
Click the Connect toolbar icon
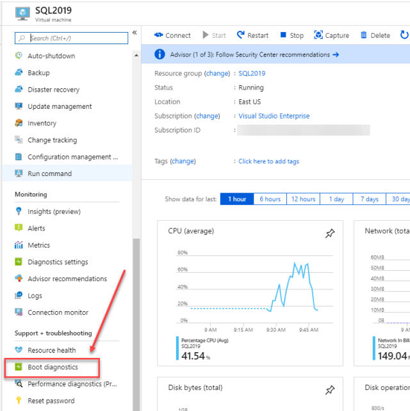[158, 35]
